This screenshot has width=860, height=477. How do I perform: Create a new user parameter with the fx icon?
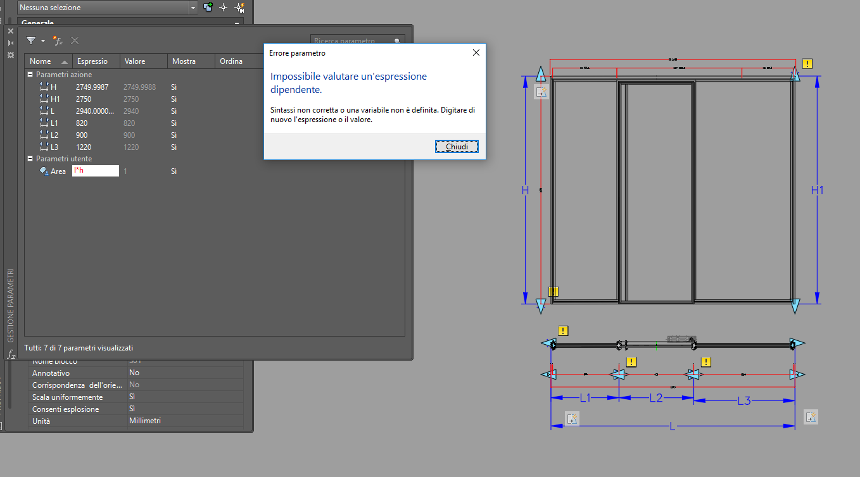click(58, 40)
